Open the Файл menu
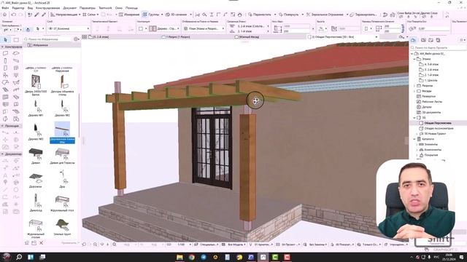This screenshot has height=262, width=467. tap(5, 8)
